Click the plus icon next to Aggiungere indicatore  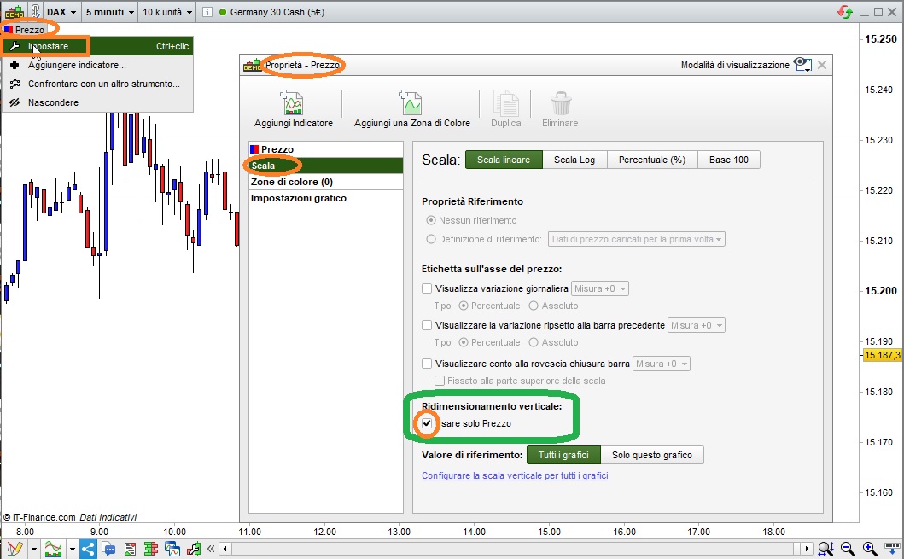click(15, 65)
